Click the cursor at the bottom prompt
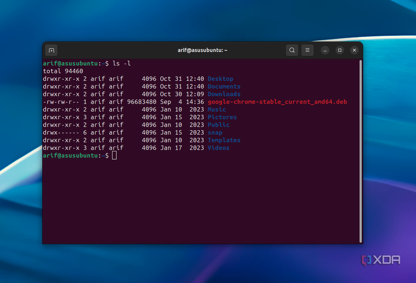 114,155
